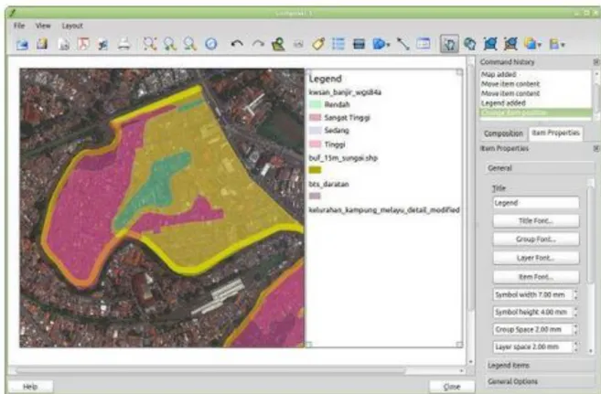Image resolution: width=601 pixels, height=394 pixels.
Task: Click the Title Font... button
Action: tap(536, 221)
